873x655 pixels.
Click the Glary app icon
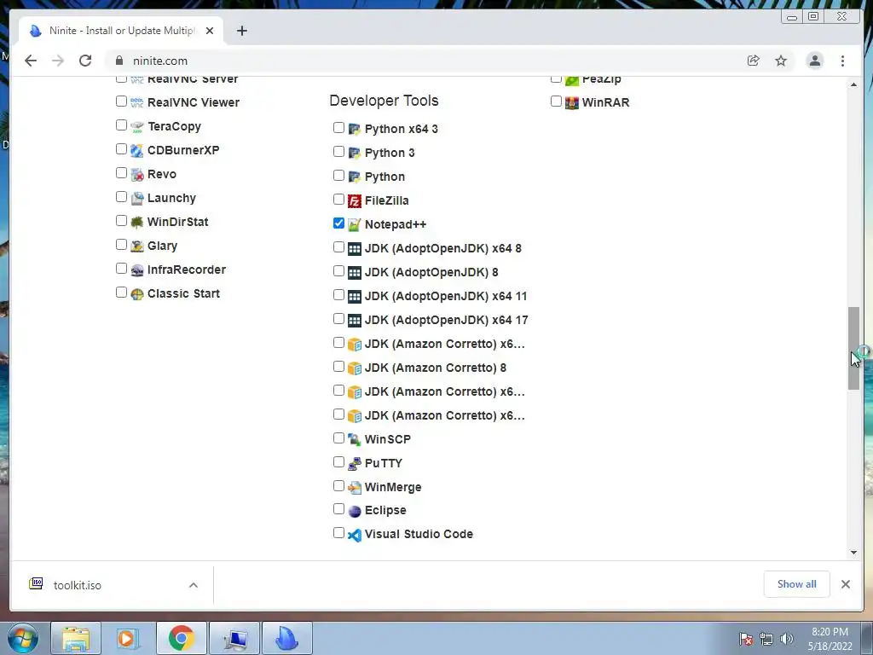[137, 246]
